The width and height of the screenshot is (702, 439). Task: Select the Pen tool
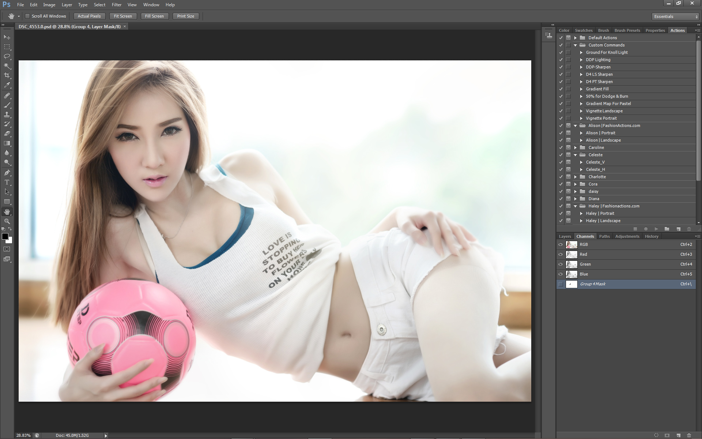7,173
